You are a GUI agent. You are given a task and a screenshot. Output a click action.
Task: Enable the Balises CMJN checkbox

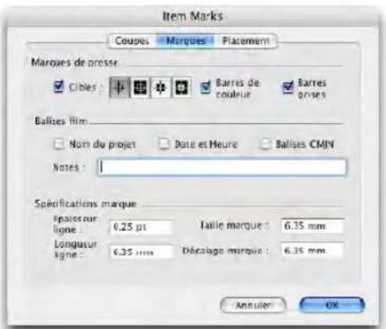[266, 144]
